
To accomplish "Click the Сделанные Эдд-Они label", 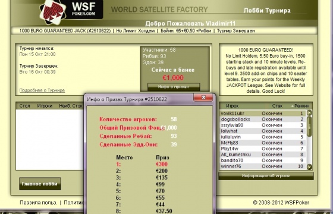I will [128, 144].
